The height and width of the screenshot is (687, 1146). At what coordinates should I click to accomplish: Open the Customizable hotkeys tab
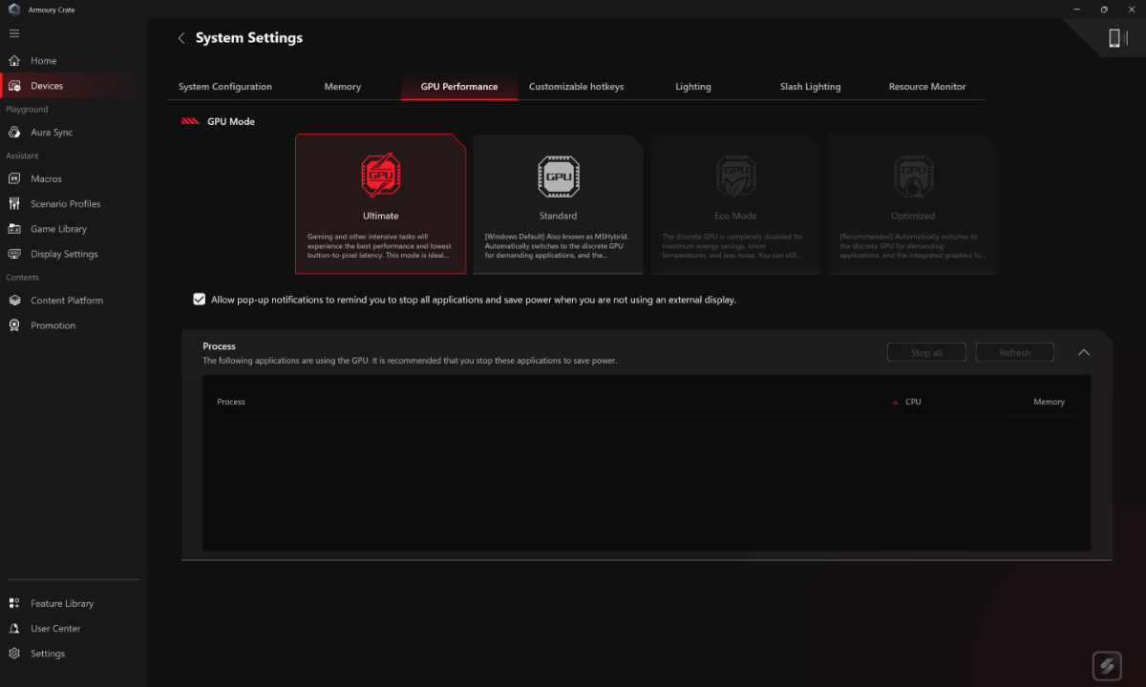coord(576,87)
